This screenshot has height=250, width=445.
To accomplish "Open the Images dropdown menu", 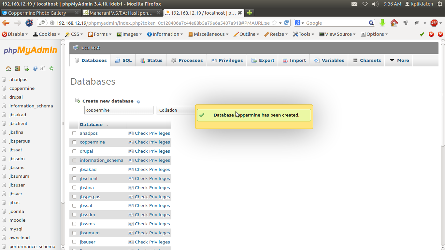I will pyautogui.click(x=129, y=34).
